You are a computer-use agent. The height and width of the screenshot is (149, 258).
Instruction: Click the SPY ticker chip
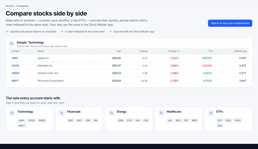click(x=220, y=120)
